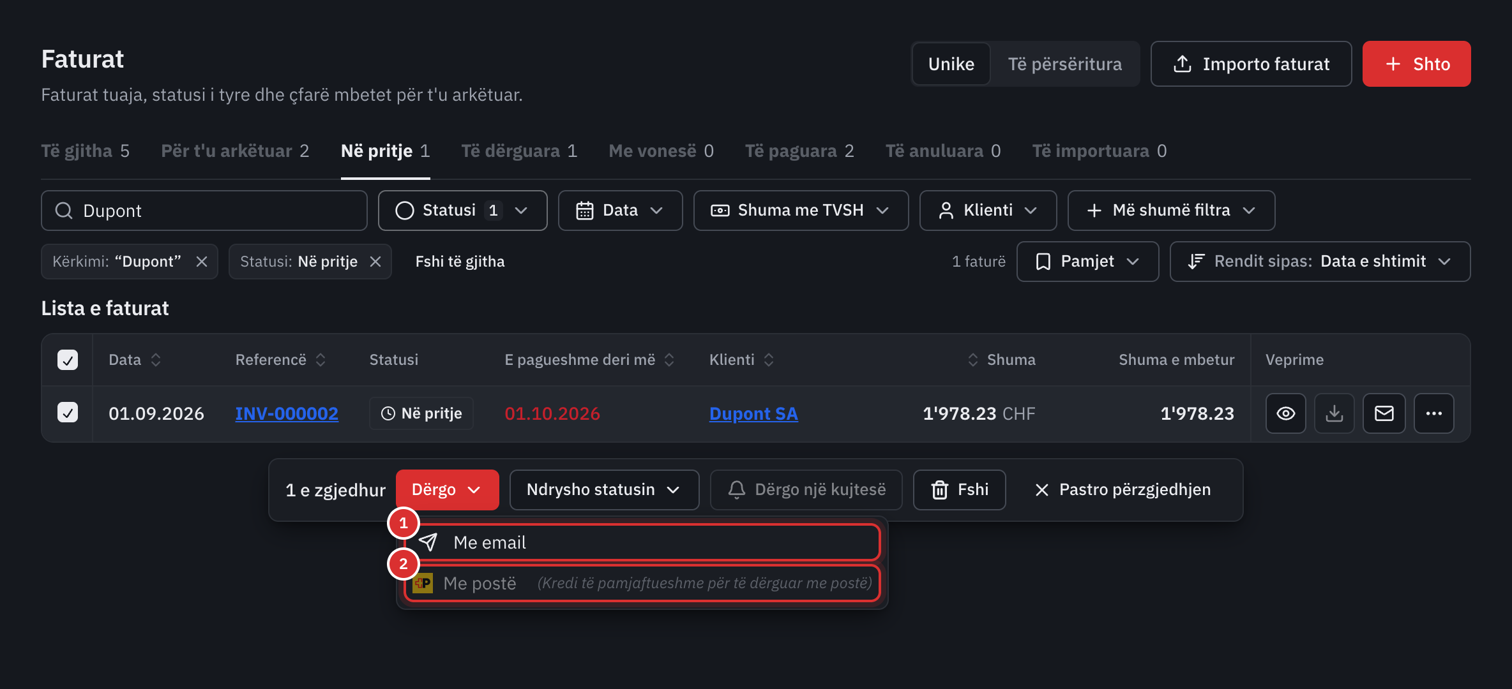The width and height of the screenshot is (1512, 689).
Task: Sort by Shuma column arrows
Action: pyautogui.click(x=973, y=360)
